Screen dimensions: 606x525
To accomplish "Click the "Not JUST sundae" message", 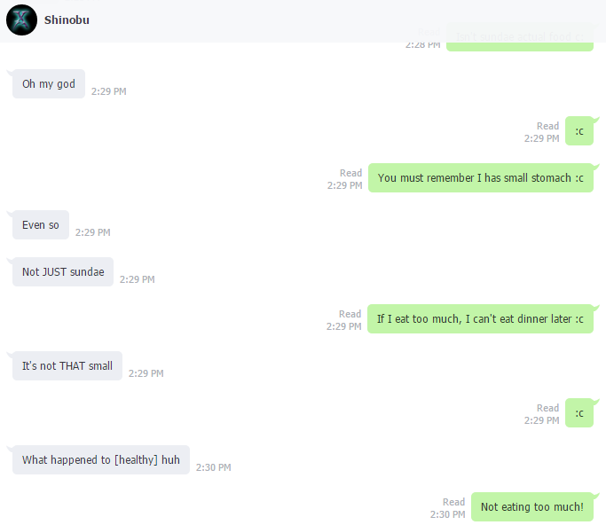I will 63,272.
